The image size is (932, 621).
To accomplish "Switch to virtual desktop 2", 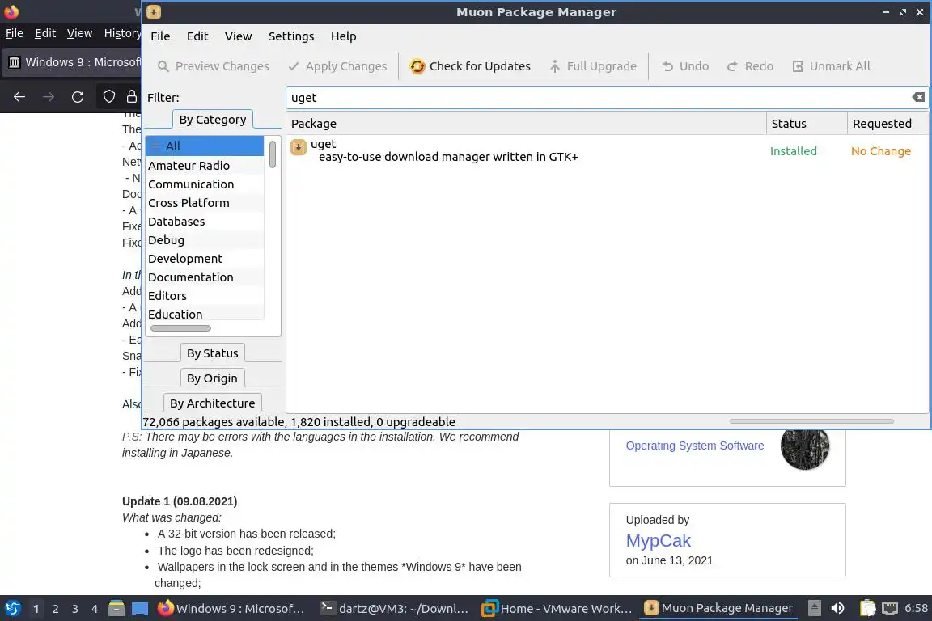I will tap(55, 609).
